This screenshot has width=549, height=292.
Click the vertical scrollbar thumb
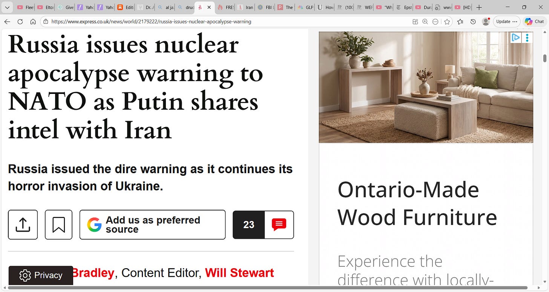click(544, 58)
